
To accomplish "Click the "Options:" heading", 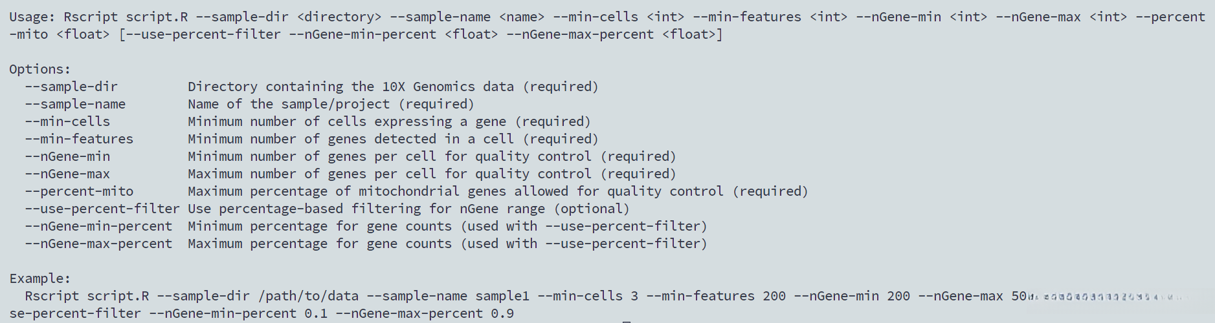I will 40,69.
